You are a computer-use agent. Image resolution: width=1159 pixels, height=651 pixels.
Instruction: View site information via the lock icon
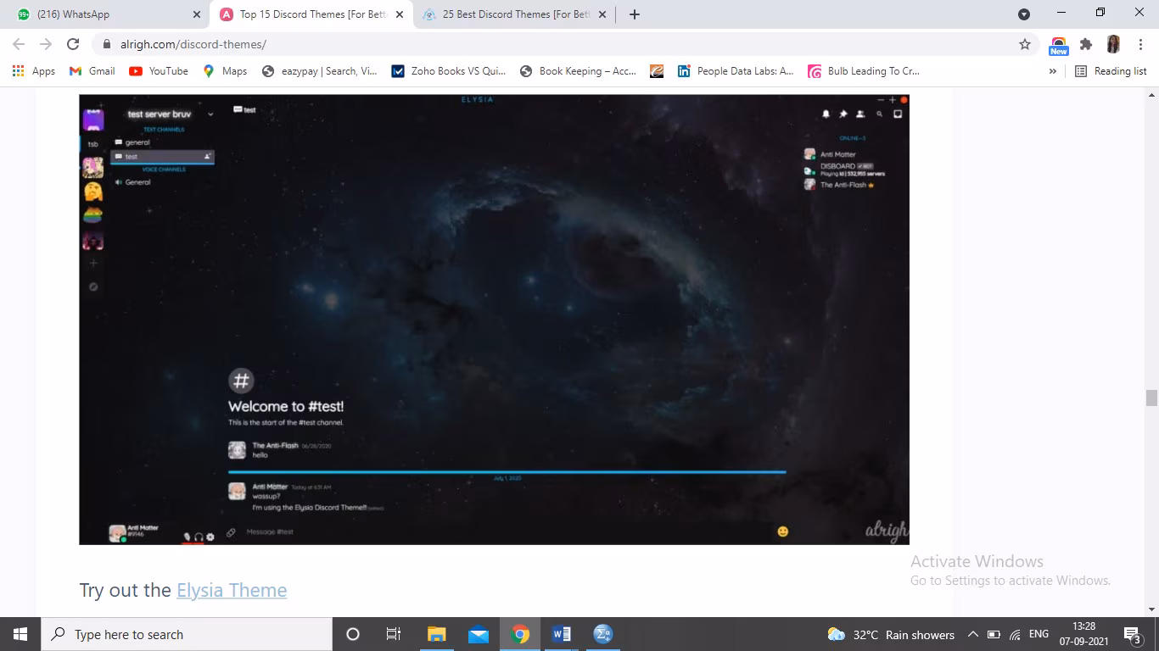click(x=107, y=44)
